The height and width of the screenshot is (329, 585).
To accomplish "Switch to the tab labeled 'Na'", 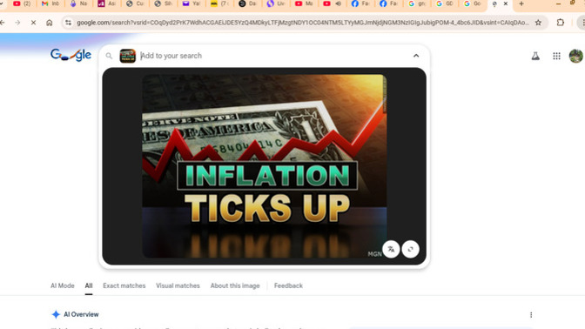I will pyautogui.click(x=79, y=3).
